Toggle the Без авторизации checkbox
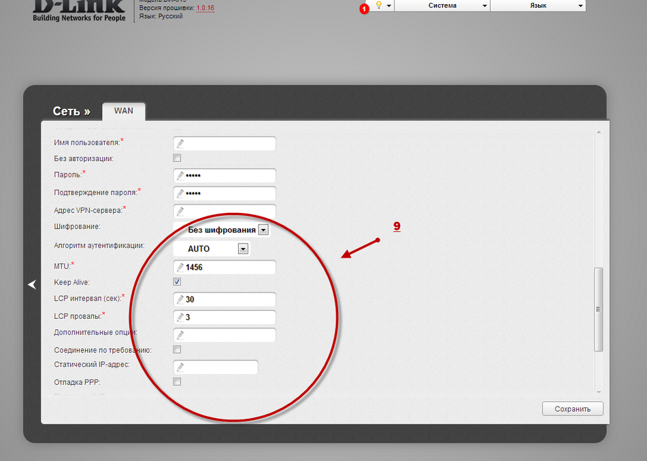This screenshot has height=461, width=647. tap(177, 158)
